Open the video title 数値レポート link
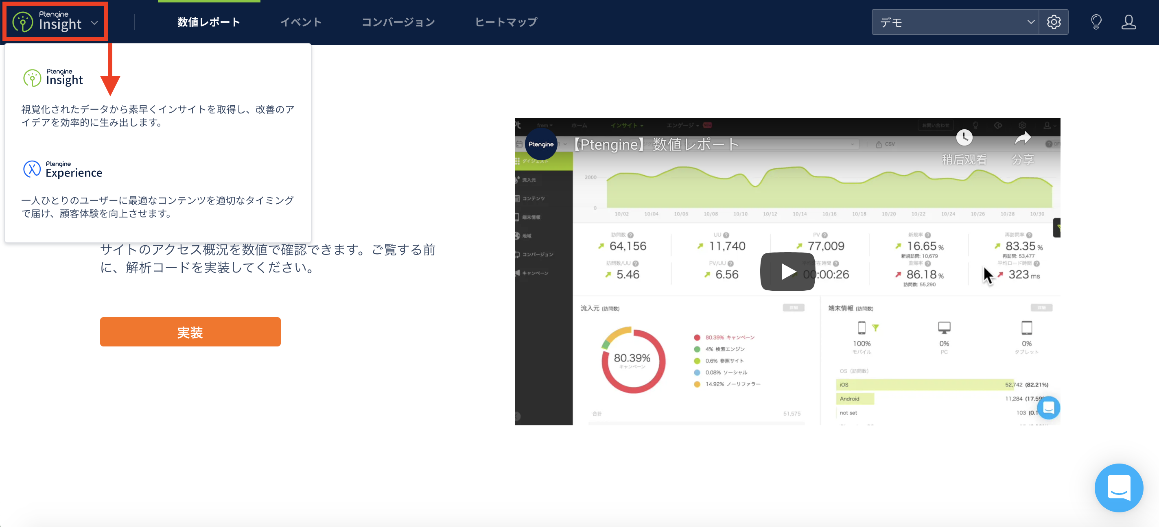Image resolution: width=1159 pixels, height=527 pixels. coord(656,144)
